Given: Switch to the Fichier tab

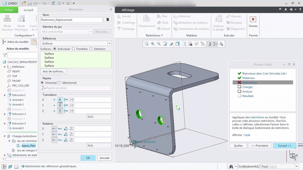Looking at the screenshot, I should click(9, 10).
